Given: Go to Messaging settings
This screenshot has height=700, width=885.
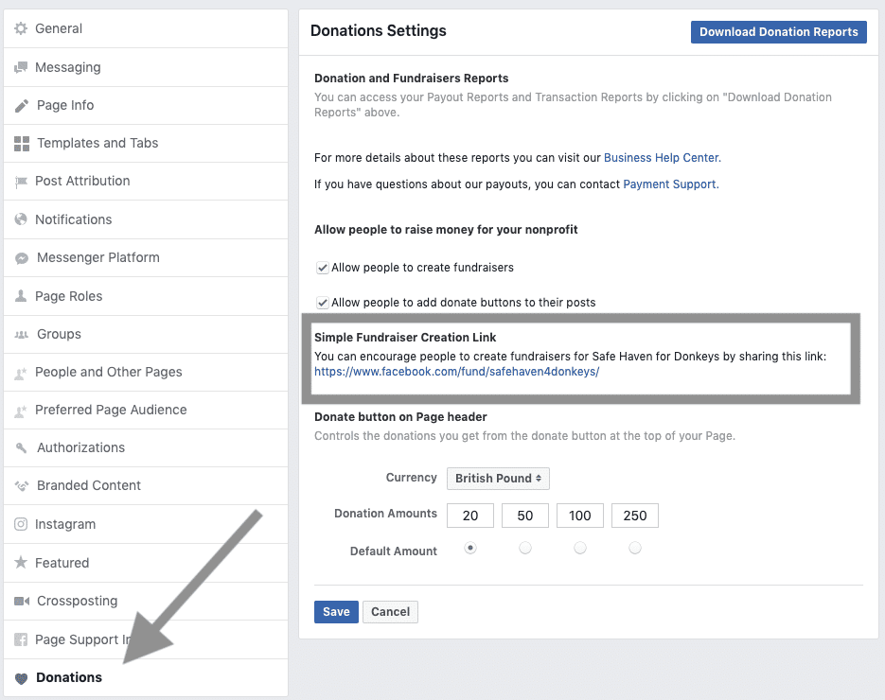Looking at the screenshot, I should (146, 67).
